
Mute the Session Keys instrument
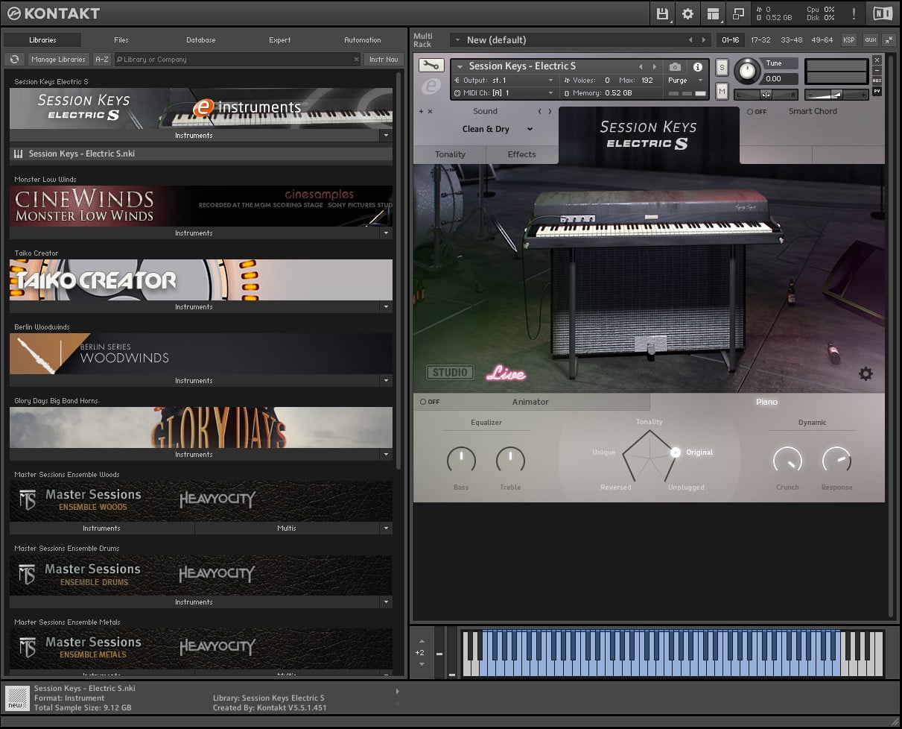pos(721,91)
